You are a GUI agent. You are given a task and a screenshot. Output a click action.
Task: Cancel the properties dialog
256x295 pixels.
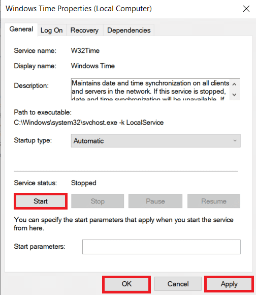pyautogui.click(x=178, y=284)
